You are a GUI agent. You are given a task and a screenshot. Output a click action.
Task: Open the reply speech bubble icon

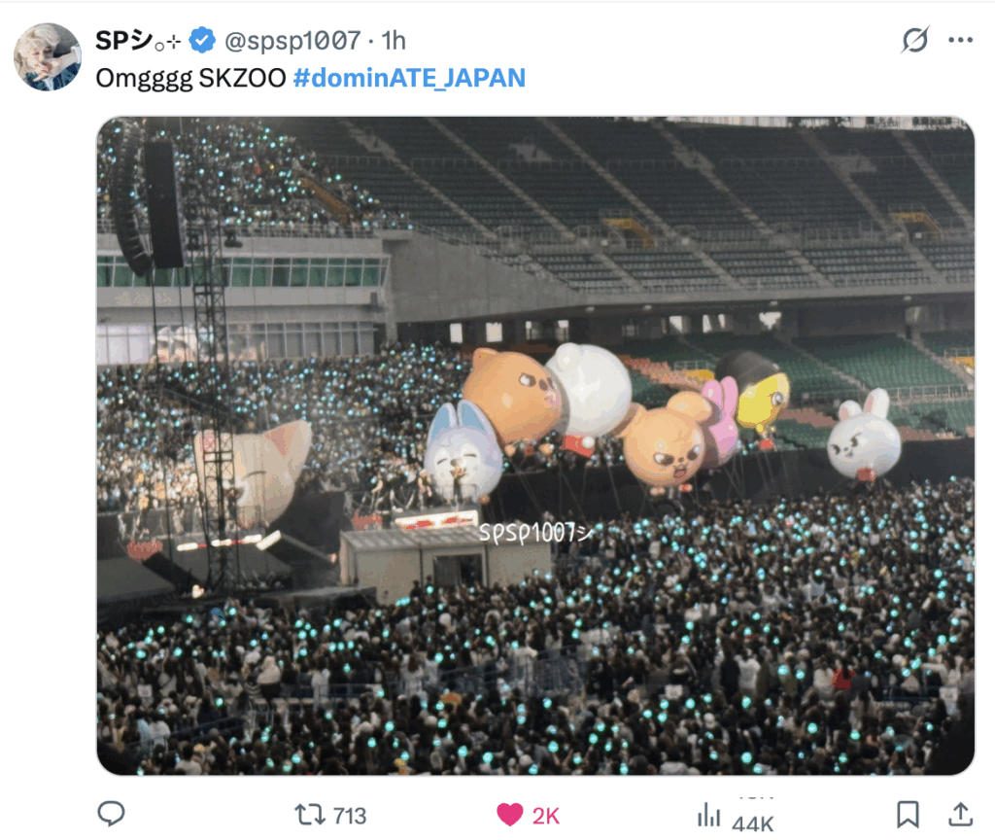[x=111, y=814]
